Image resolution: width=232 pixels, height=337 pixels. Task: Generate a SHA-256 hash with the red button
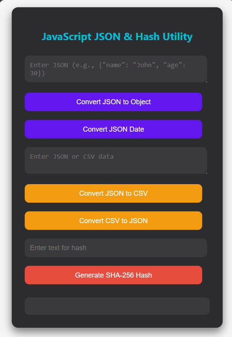pos(113,275)
